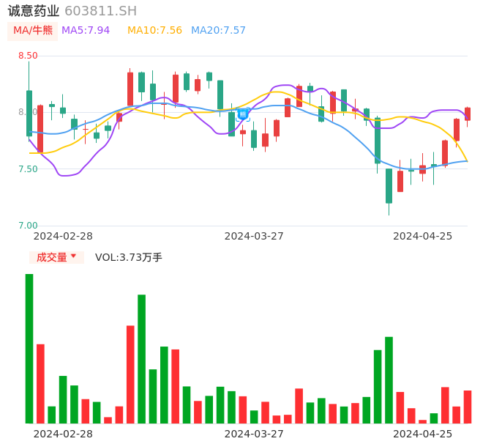Toggle the MA10:7.56 legend label
The image size is (502, 444).
coord(154,31)
